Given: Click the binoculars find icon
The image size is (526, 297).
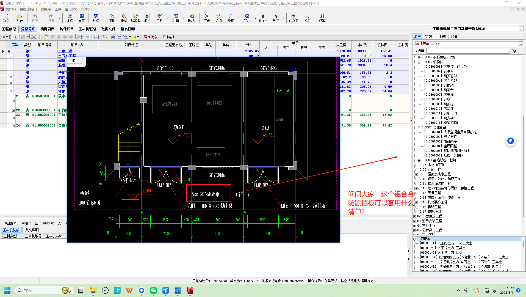Looking at the screenshot, I should click(113, 37).
